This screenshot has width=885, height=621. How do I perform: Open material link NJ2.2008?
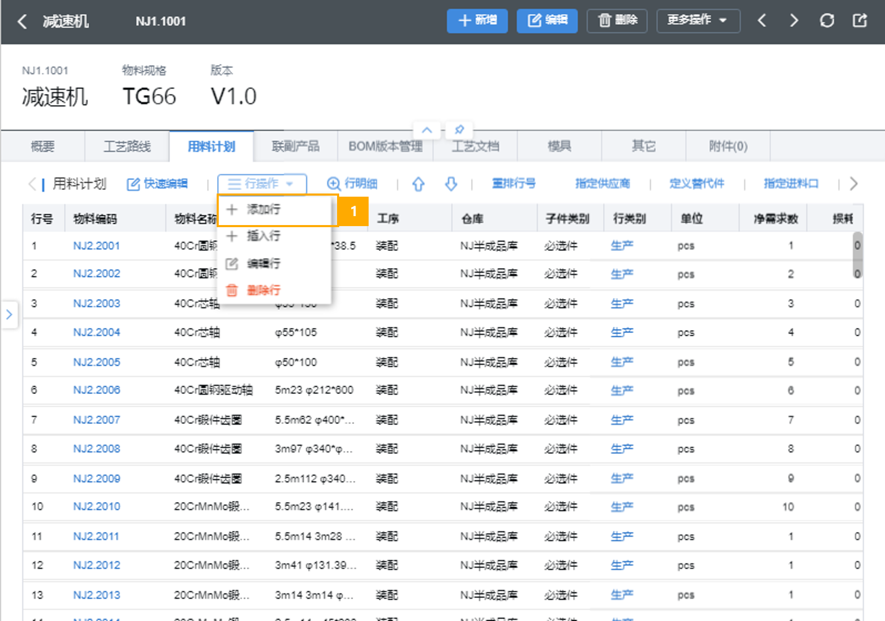[x=96, y=449]
